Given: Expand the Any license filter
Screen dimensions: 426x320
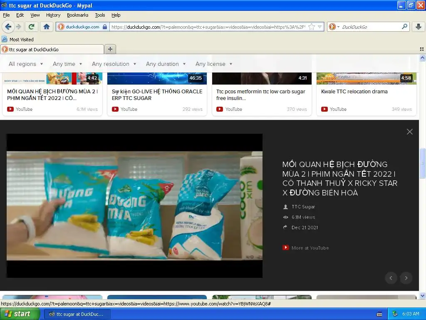Looking at the screenshot, I should pos(214,64).
